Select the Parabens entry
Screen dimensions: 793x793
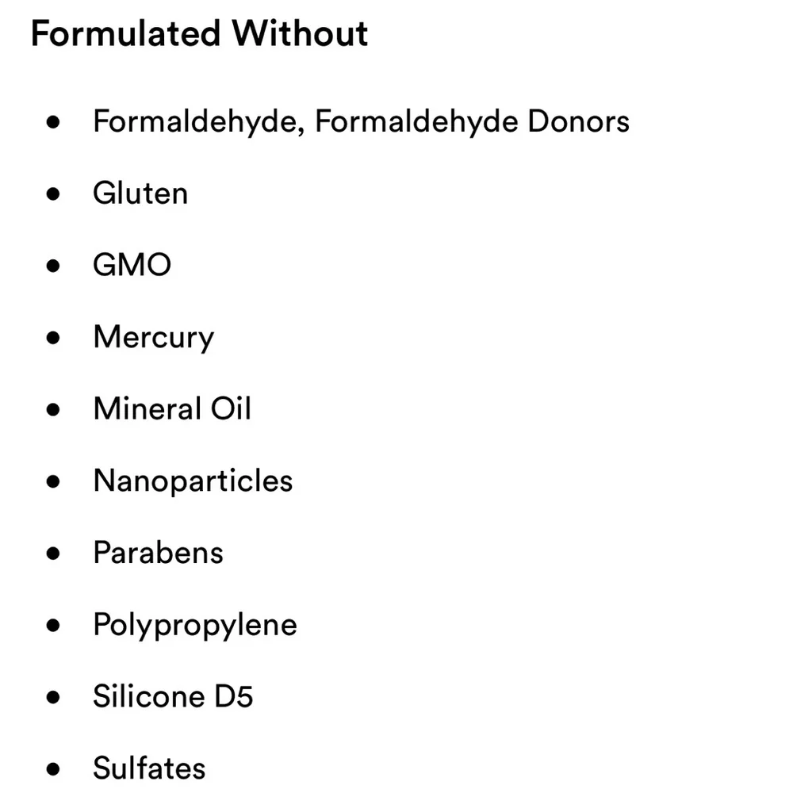159,553
